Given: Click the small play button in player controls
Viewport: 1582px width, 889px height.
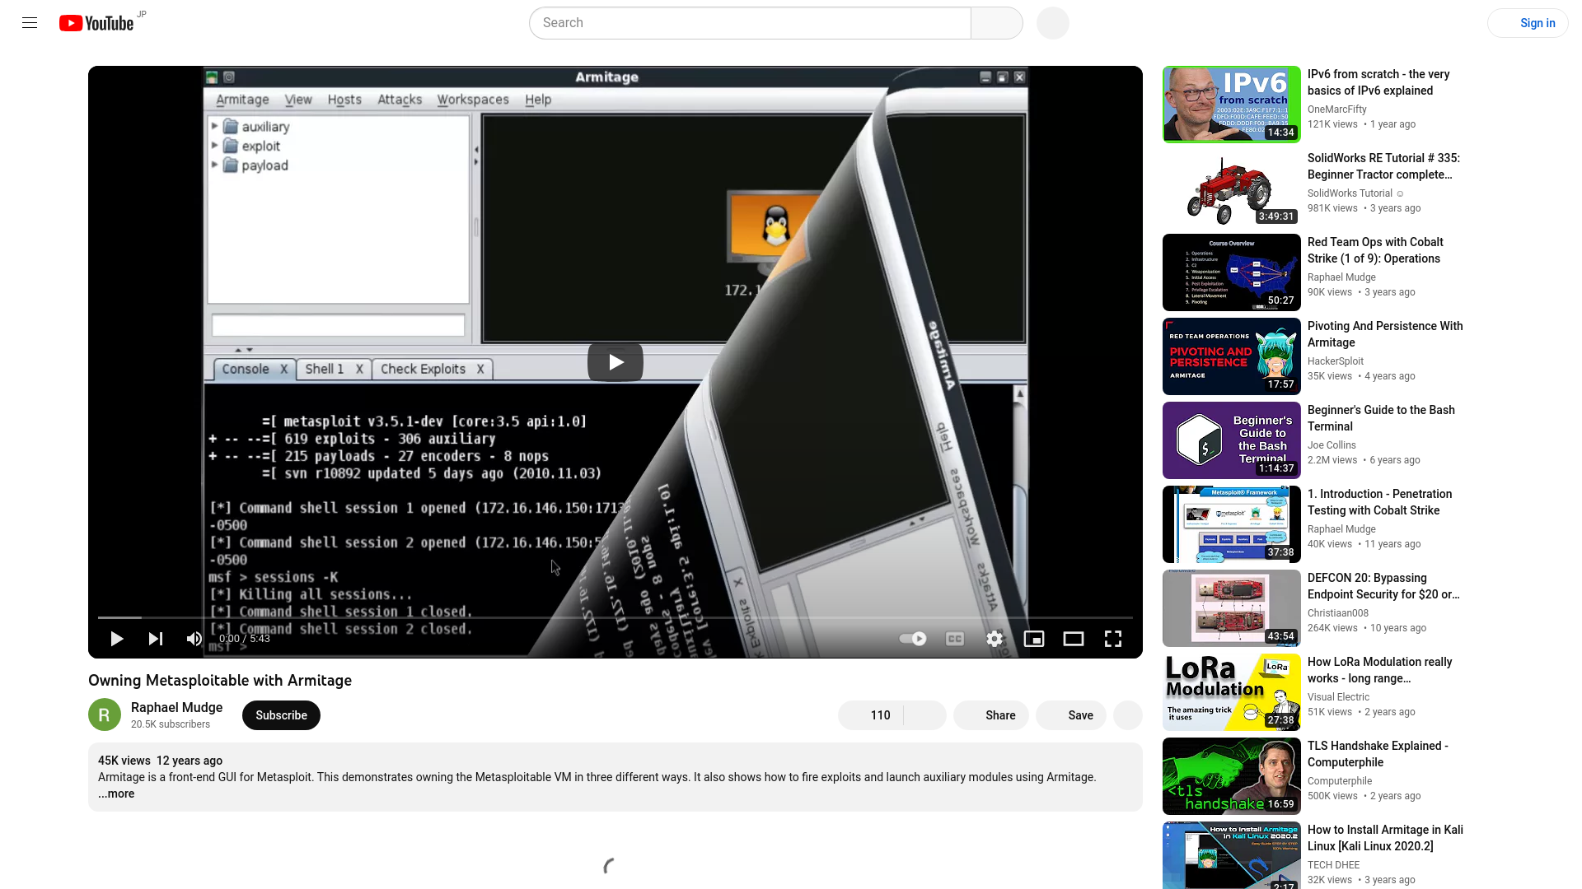Looking at the screenshot, I should 116,639.
